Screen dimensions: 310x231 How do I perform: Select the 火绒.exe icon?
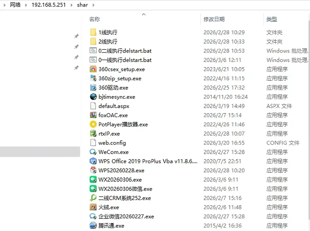(x=93, y=207)
